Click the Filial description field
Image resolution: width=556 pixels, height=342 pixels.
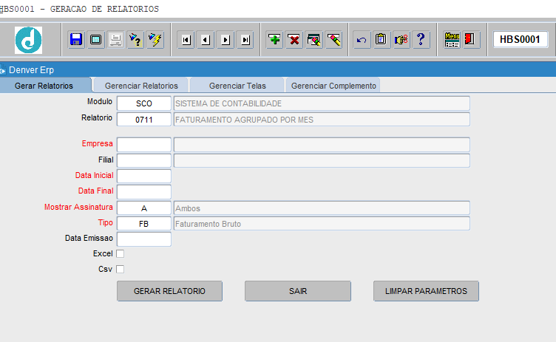click(x=322, y=160)
